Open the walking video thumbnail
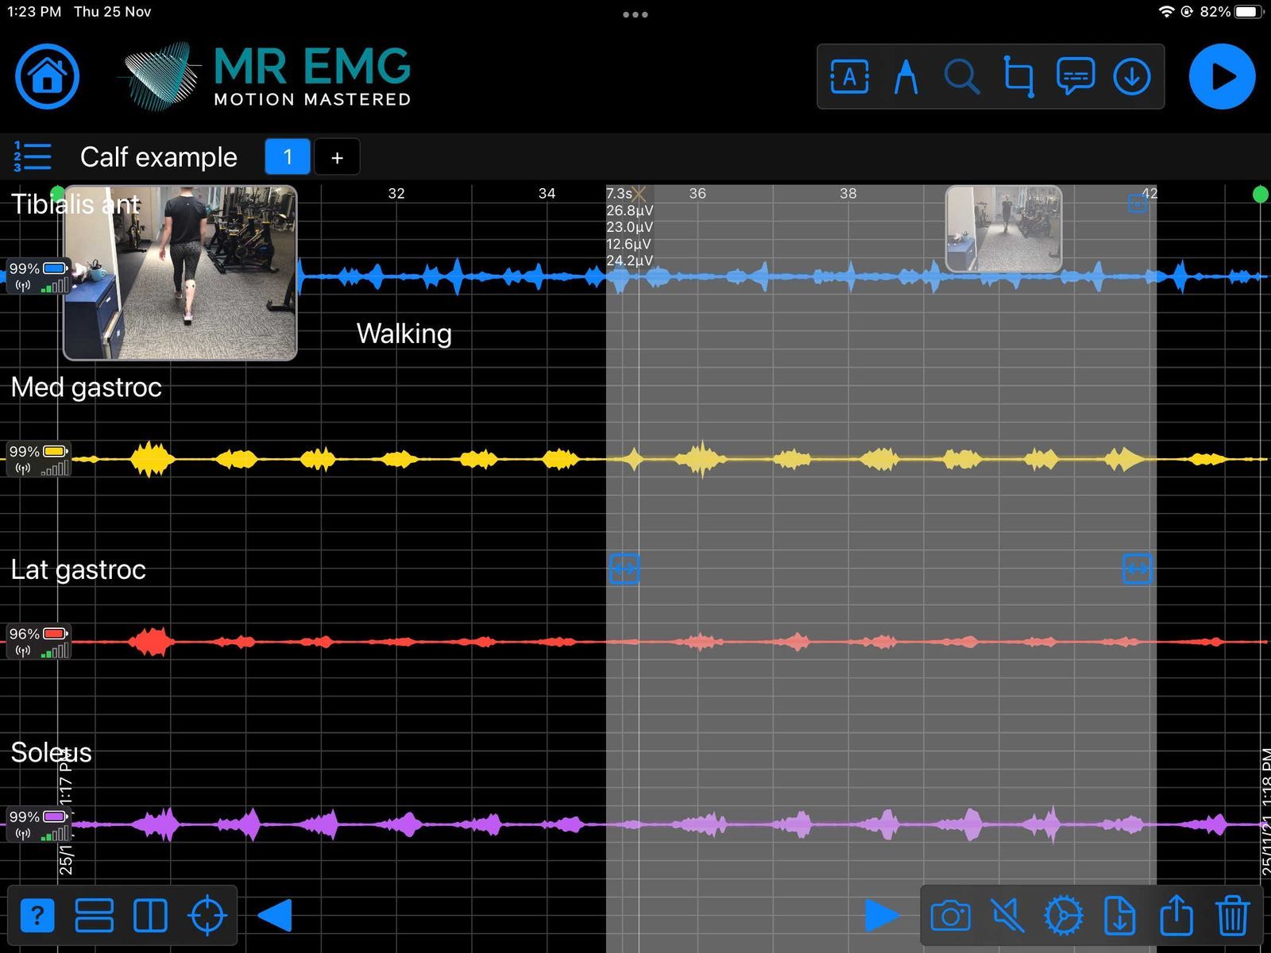The height and width of the screenshot is (953, 1271). tap(180, 272)
